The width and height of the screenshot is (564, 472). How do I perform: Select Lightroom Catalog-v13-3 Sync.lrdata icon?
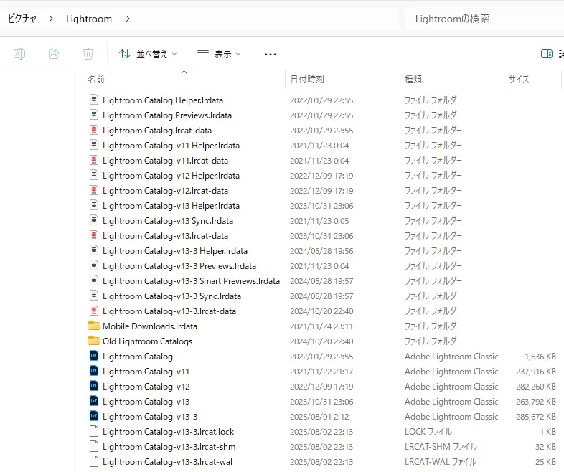pyautogui.click(x=93, y=296)
